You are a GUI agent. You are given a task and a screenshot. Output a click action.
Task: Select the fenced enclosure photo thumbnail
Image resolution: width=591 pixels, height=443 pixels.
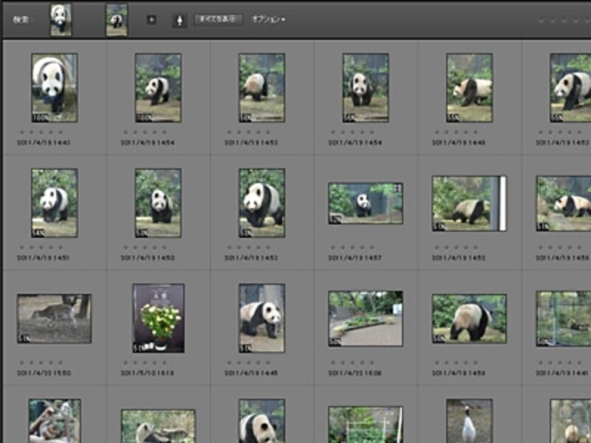[x=564, y=319]
